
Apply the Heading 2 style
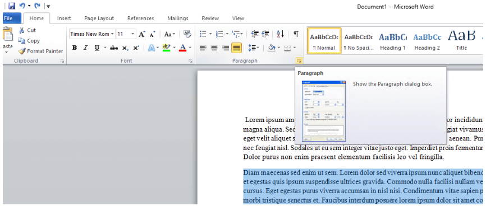[x=427, y=41]
